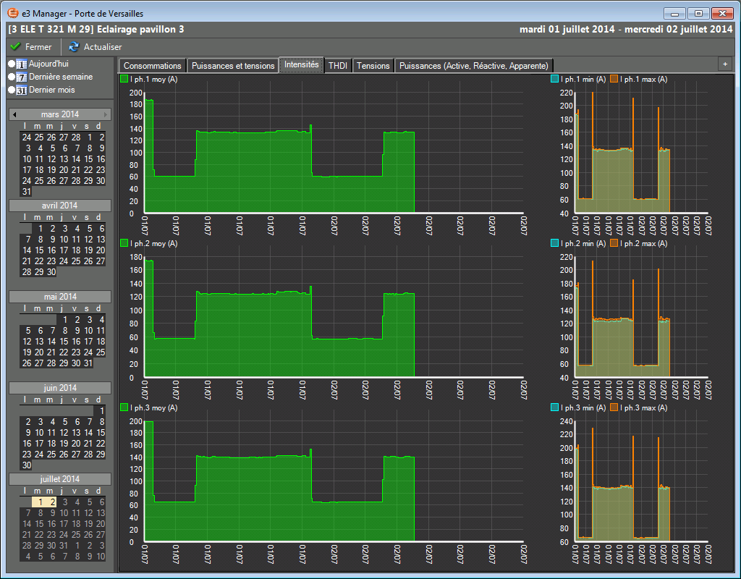The width and height of the screenshot is (741, 579).
Task: Click the blue refresh arrows Actualiser icon
Action: [74, 47]
